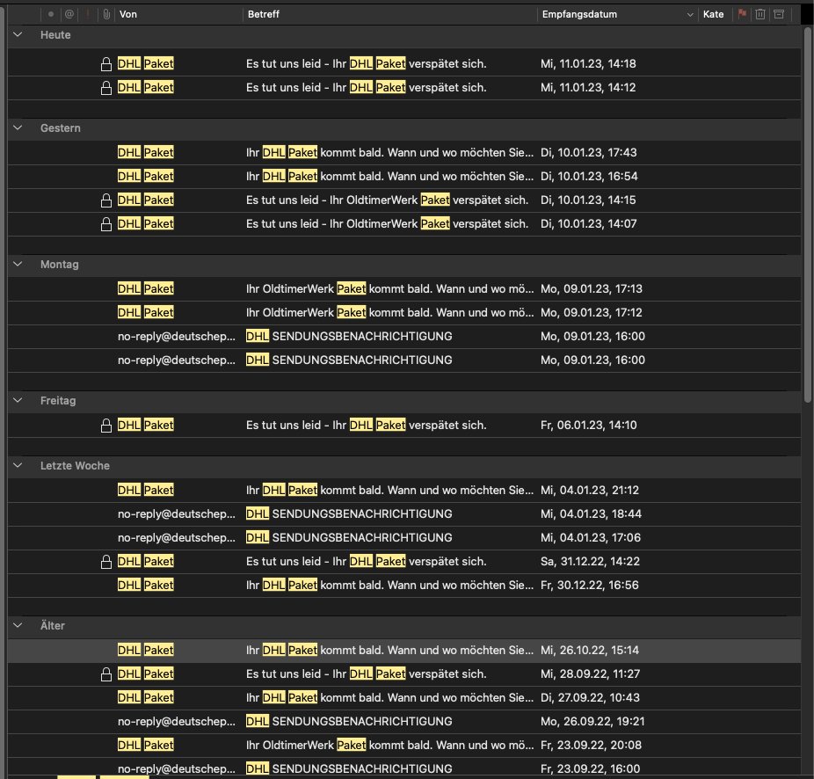Open SENDUNGSBENACHRICHTIGUNG email from 26.09.22 19:21
Image resolution: width=814 pixels, height=779 pixels.
[403, 722]
